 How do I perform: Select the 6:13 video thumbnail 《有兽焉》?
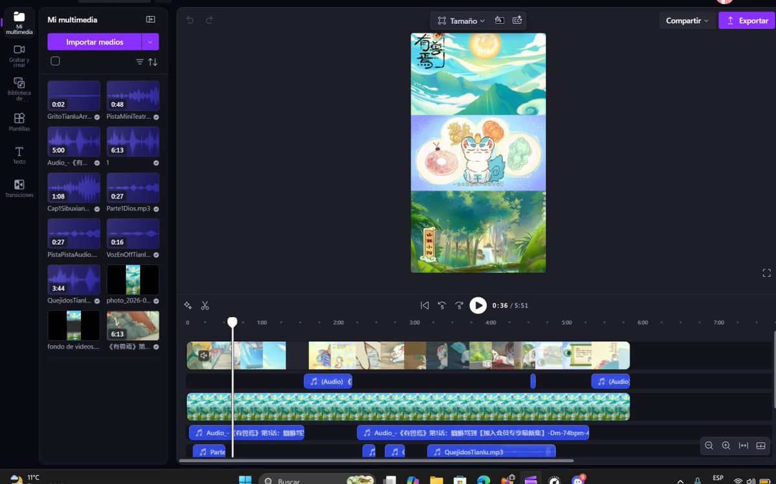point(133,326)
